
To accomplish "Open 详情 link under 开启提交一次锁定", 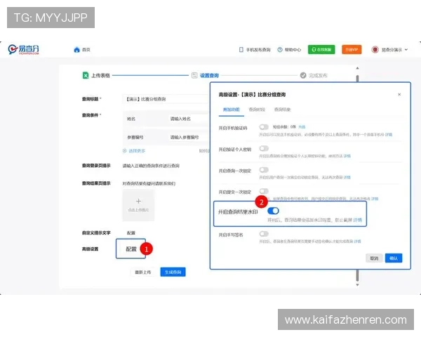I will 375,199.
